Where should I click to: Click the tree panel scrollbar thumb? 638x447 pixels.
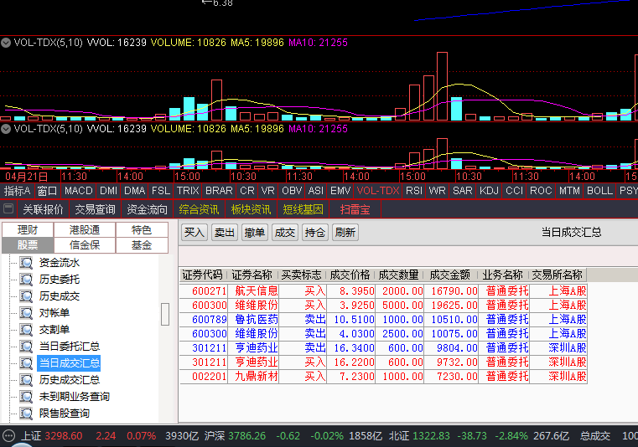tap(165, 314)
